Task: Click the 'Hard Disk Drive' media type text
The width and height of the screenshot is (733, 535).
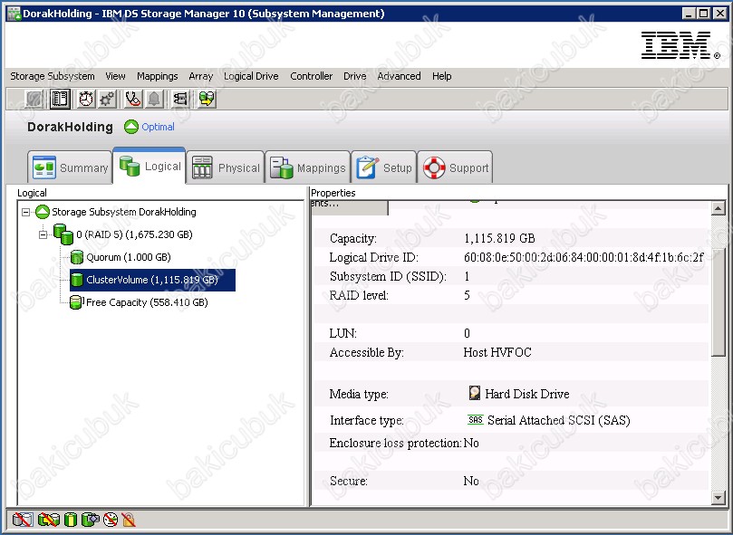Action: click(x=526, y=394)
